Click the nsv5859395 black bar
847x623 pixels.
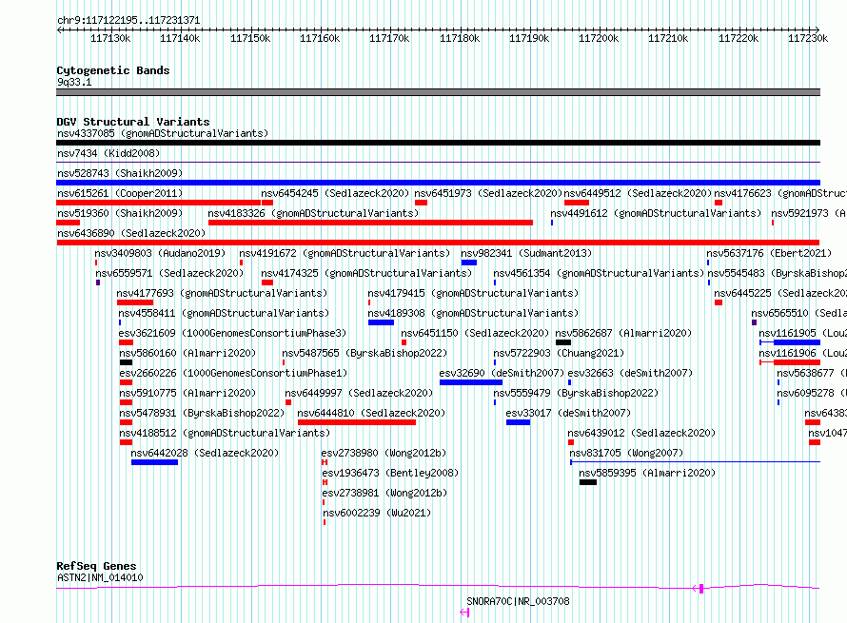tap(588, 482)
